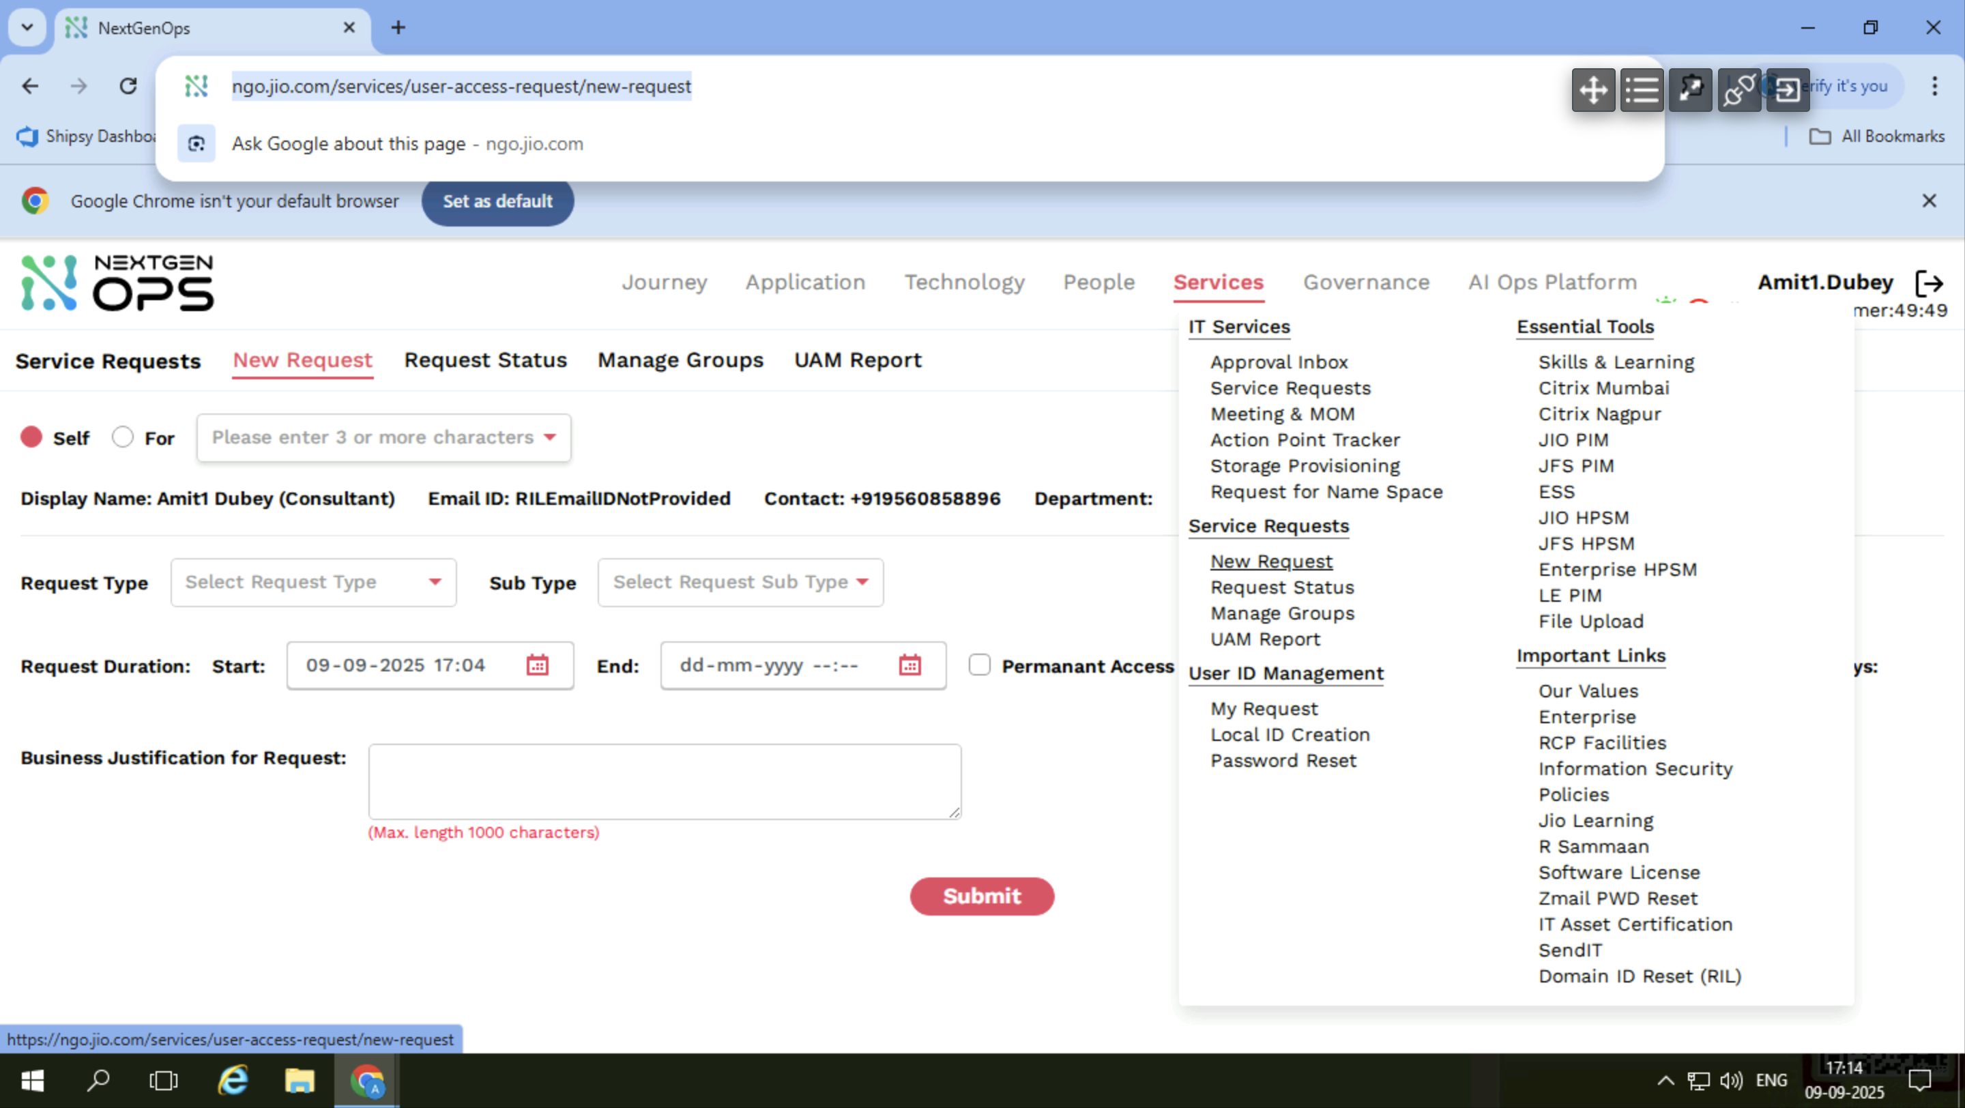The width and height of the screenshot is (1965, 1108).
Task: Switch to the Request Status tab
Action: 485,360
